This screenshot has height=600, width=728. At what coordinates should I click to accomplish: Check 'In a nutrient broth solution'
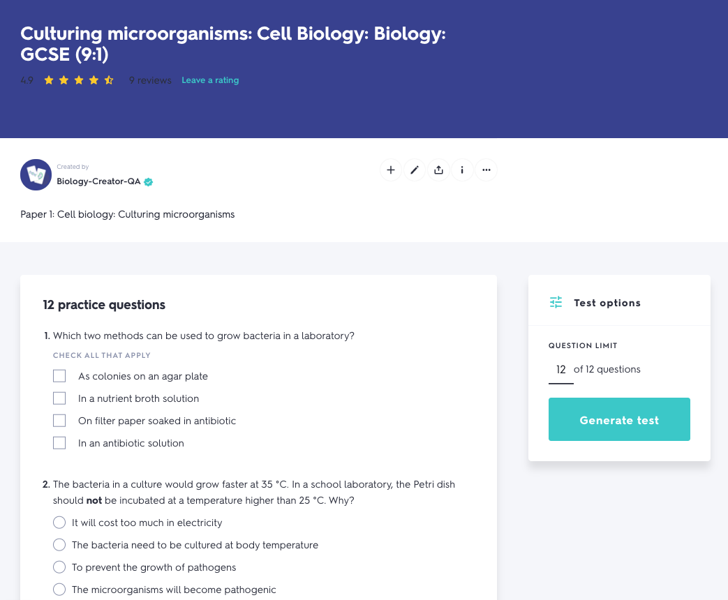pos(59,398)
